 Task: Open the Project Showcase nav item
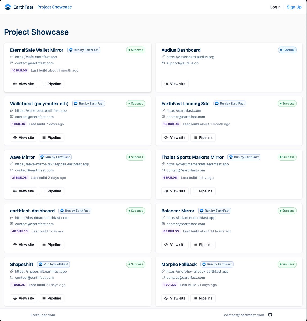coord(55,7)
